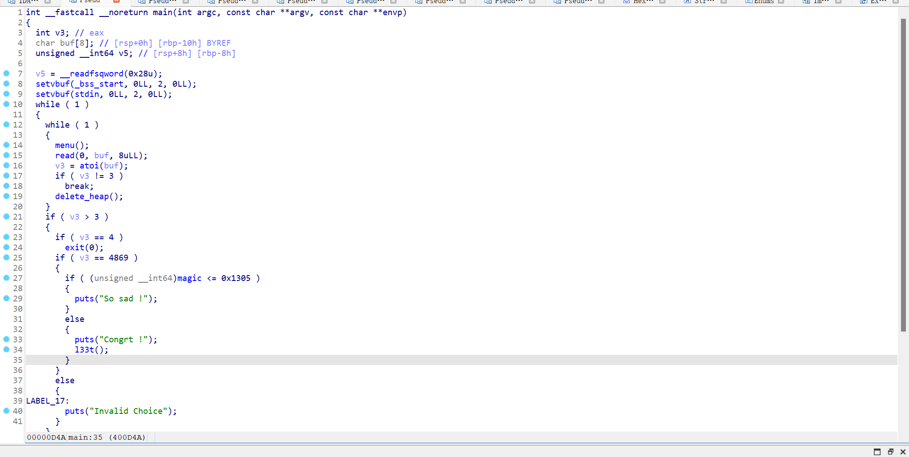Select the magic global variable
Image resolution: width=909 pixels, height=457 pixels.
[189, 278]
